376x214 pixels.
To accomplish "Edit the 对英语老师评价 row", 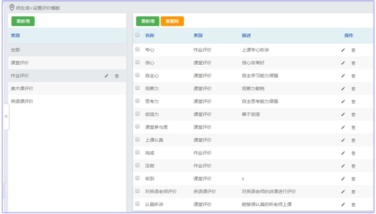I will click(343, 192).
